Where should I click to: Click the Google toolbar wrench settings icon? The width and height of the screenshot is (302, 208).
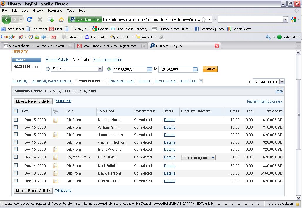point(268,37)
